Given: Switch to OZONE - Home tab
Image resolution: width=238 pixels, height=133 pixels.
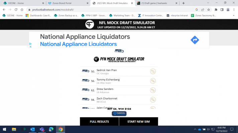Looking at the screenshot, I should (23, 3).
